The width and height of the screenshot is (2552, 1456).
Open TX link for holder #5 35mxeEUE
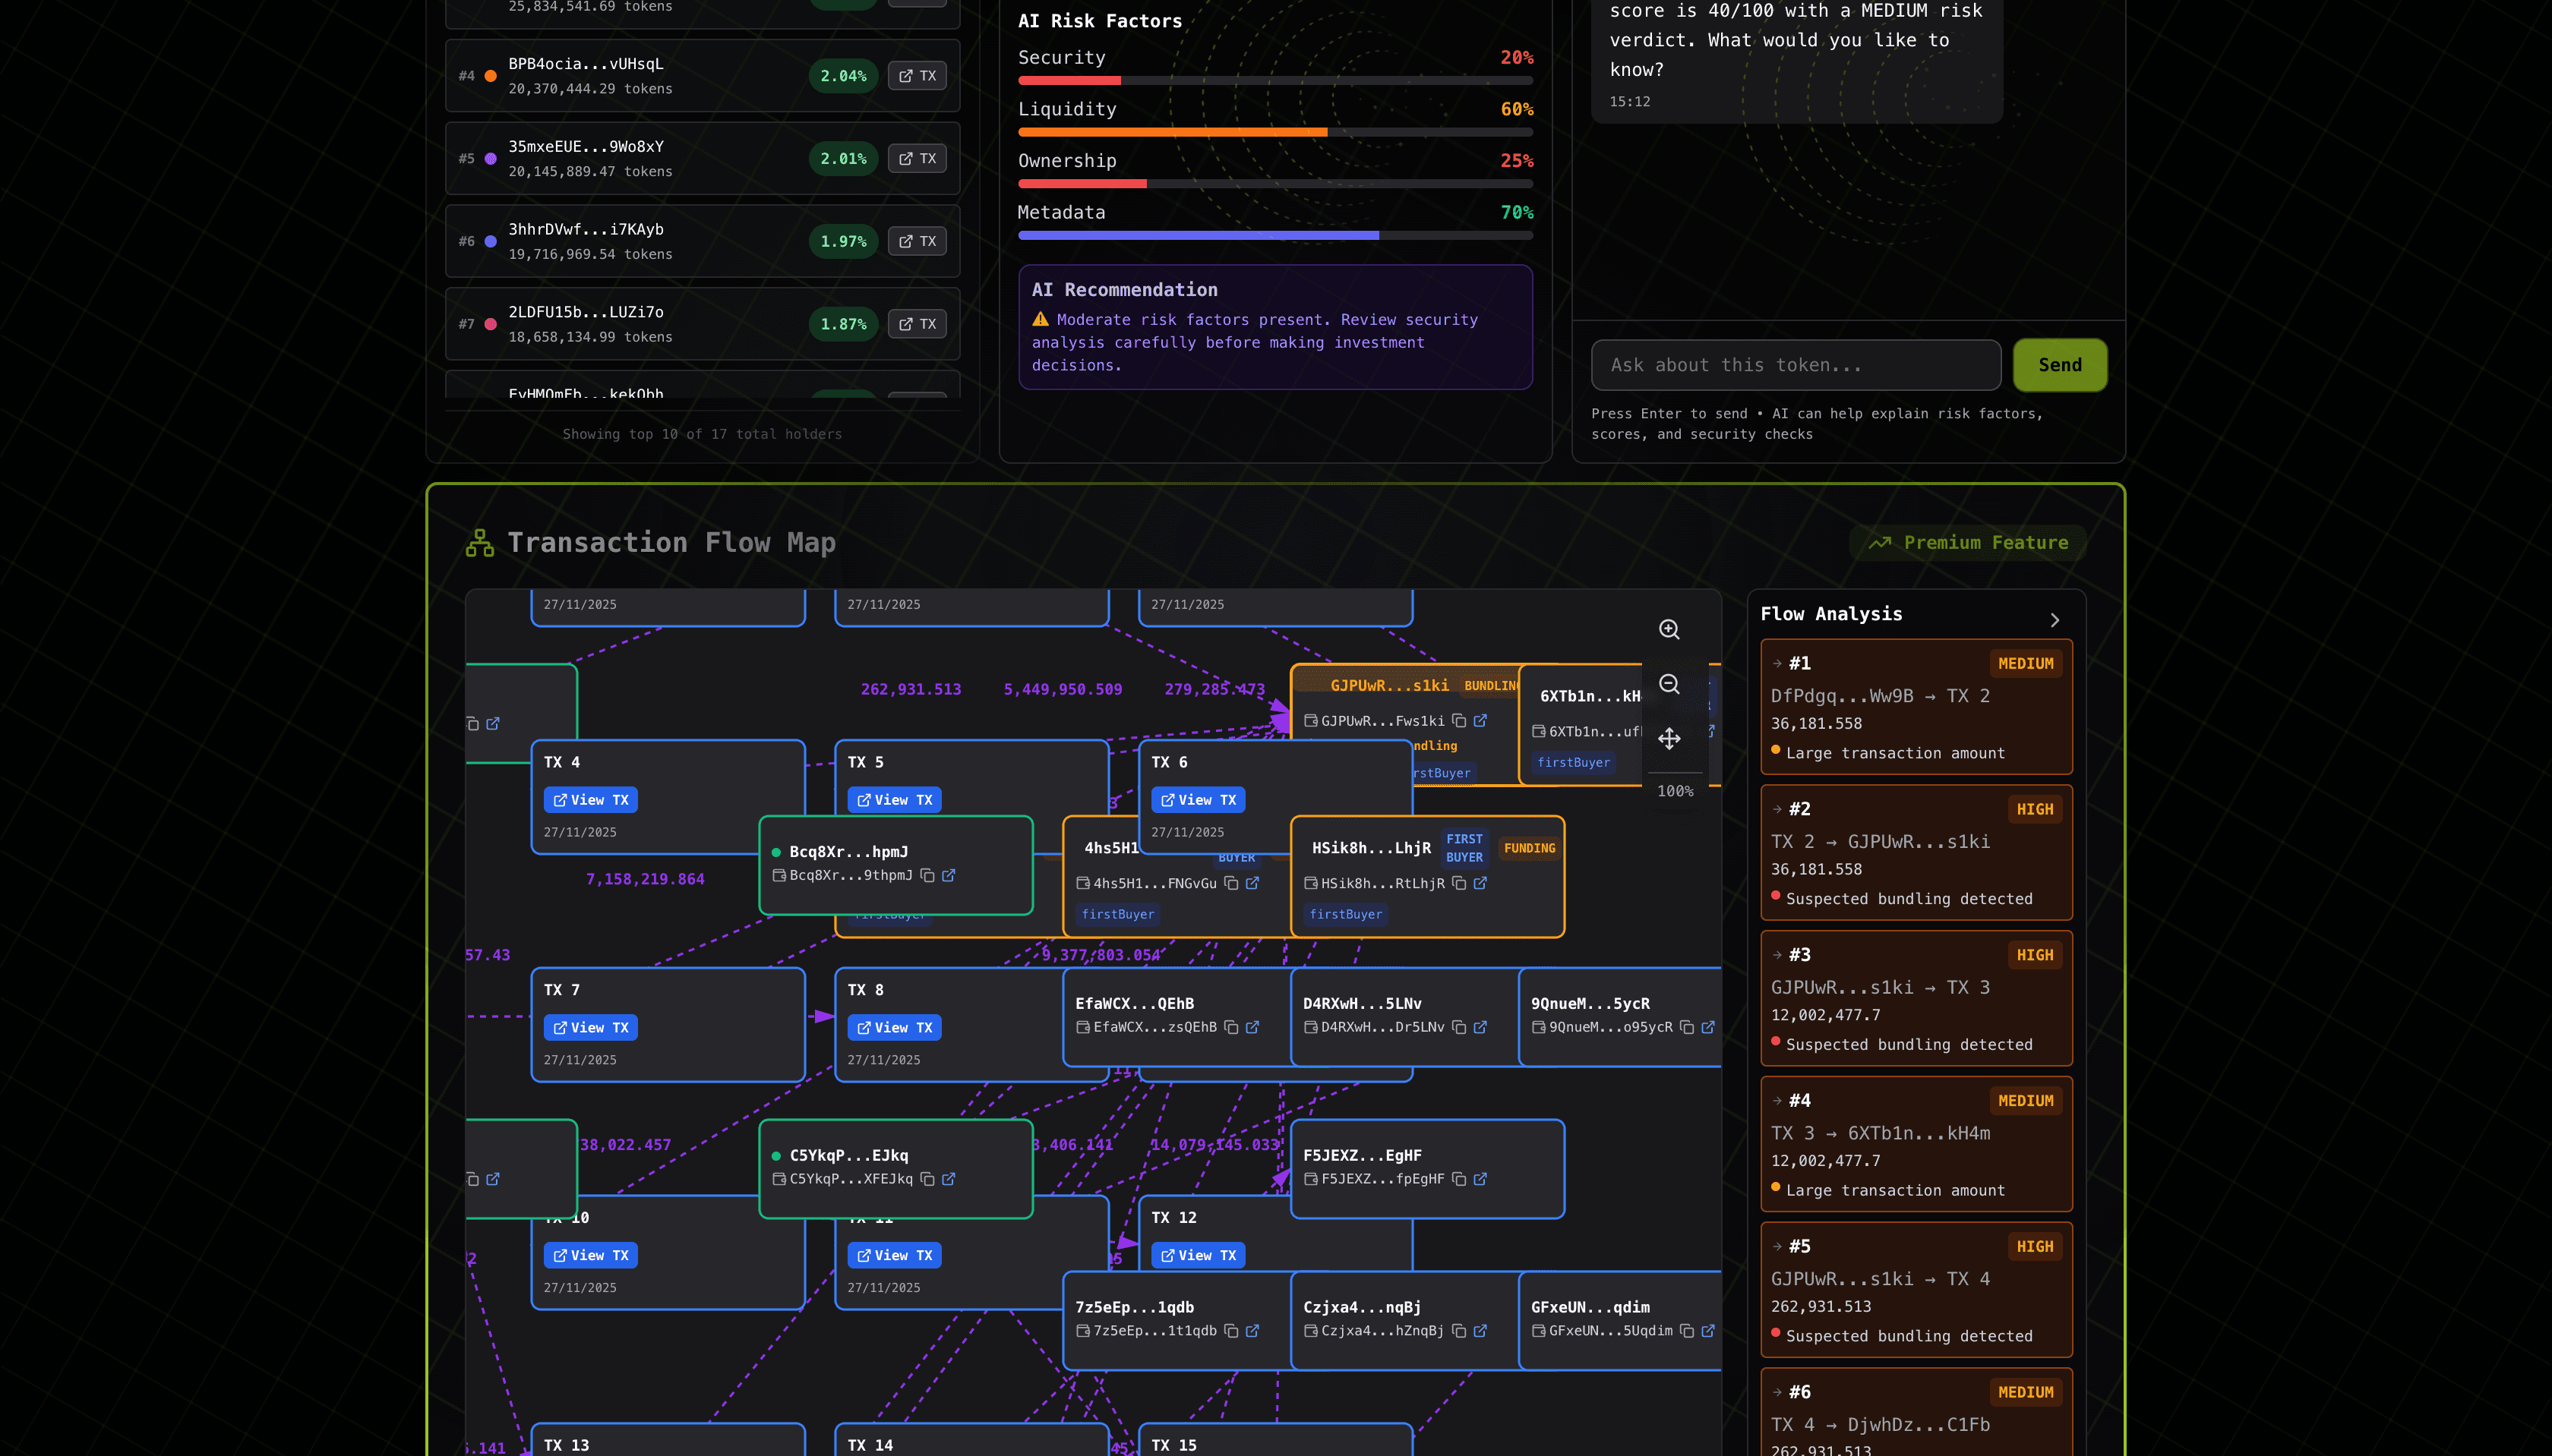916,159
